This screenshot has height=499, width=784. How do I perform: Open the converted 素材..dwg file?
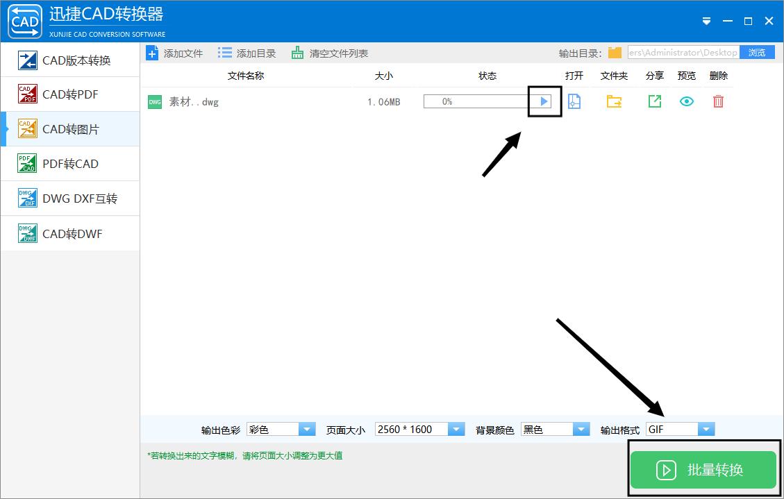point(574,101)
